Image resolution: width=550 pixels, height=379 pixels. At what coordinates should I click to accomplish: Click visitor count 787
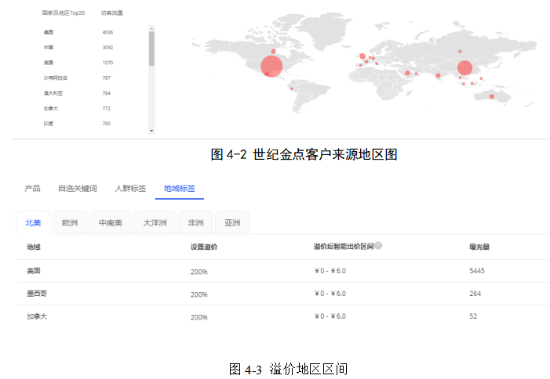pyautogui.click(x=106, y=78)
